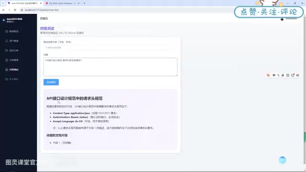The height and width of the screenshot is (172, 306).
Task: Open the user name menu in header
Action: (291, 19)
